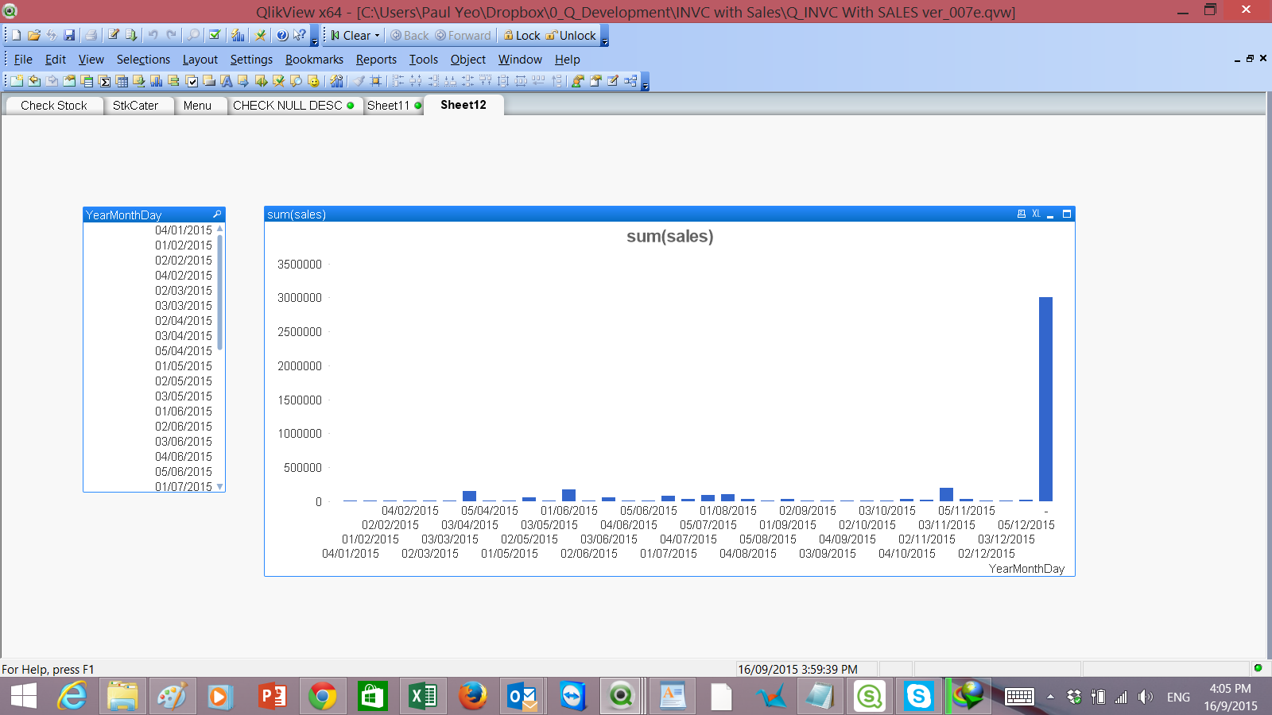Click the Print icon in top toolbar

click(x=91, y=35)
